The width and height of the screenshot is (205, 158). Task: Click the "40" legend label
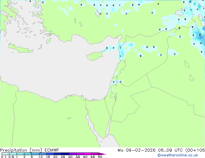click(85, 157)
